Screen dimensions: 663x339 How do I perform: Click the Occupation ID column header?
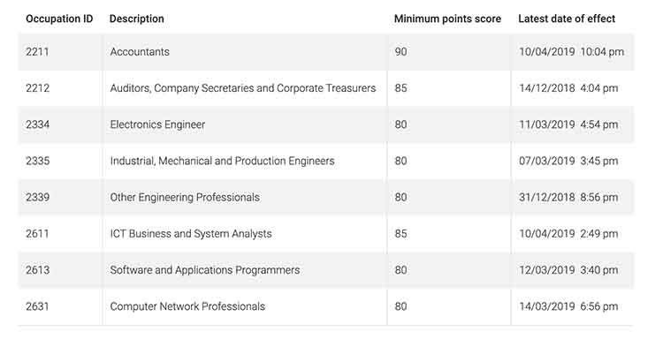pos(59,19)
